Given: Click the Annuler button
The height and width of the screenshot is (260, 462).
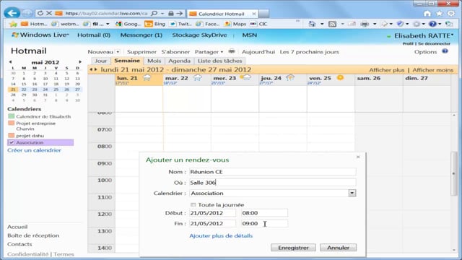Looking at the screenshot, I should (338, 248).
